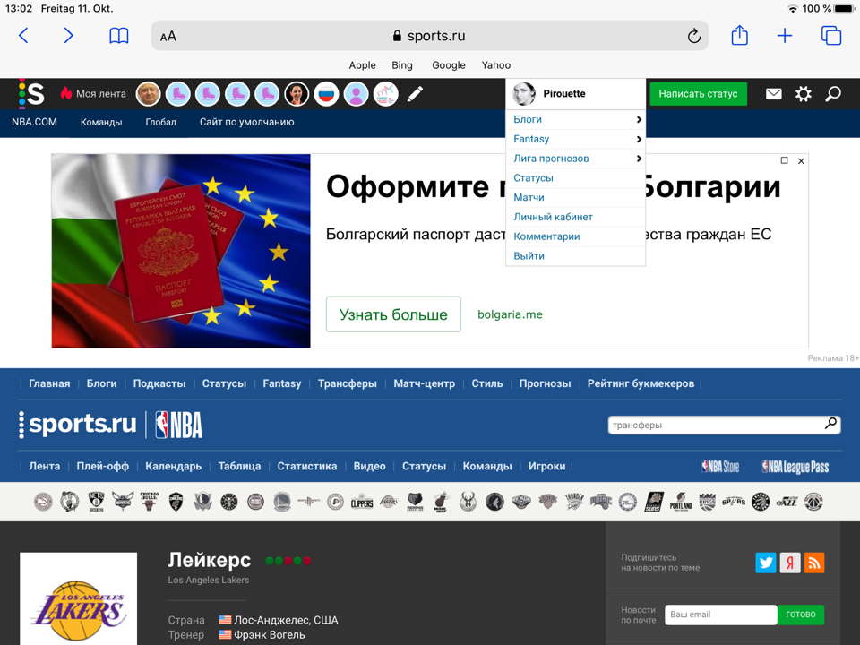Expand the Блоги submenu arrow
The width and height of the screenshot is (860, 645).
pos(639,119)
